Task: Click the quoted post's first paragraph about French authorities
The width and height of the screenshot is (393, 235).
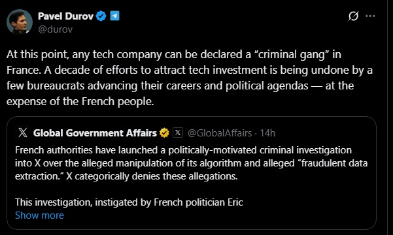Action: click(x=191, y=163)
